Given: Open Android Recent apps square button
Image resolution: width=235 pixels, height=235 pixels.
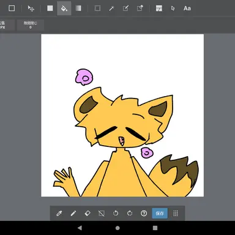Looking at the screenshot, I should click(x=155, y=228).
